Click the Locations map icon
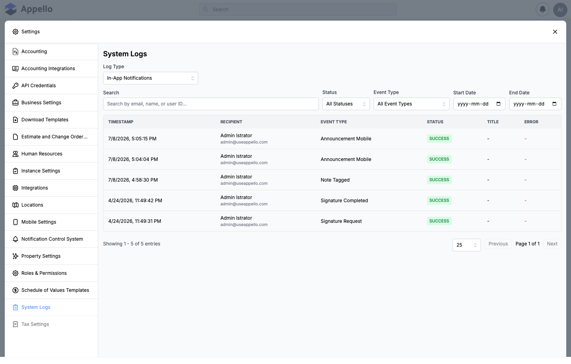This screenshot has height=364, width=571. [x=15, y=205]
